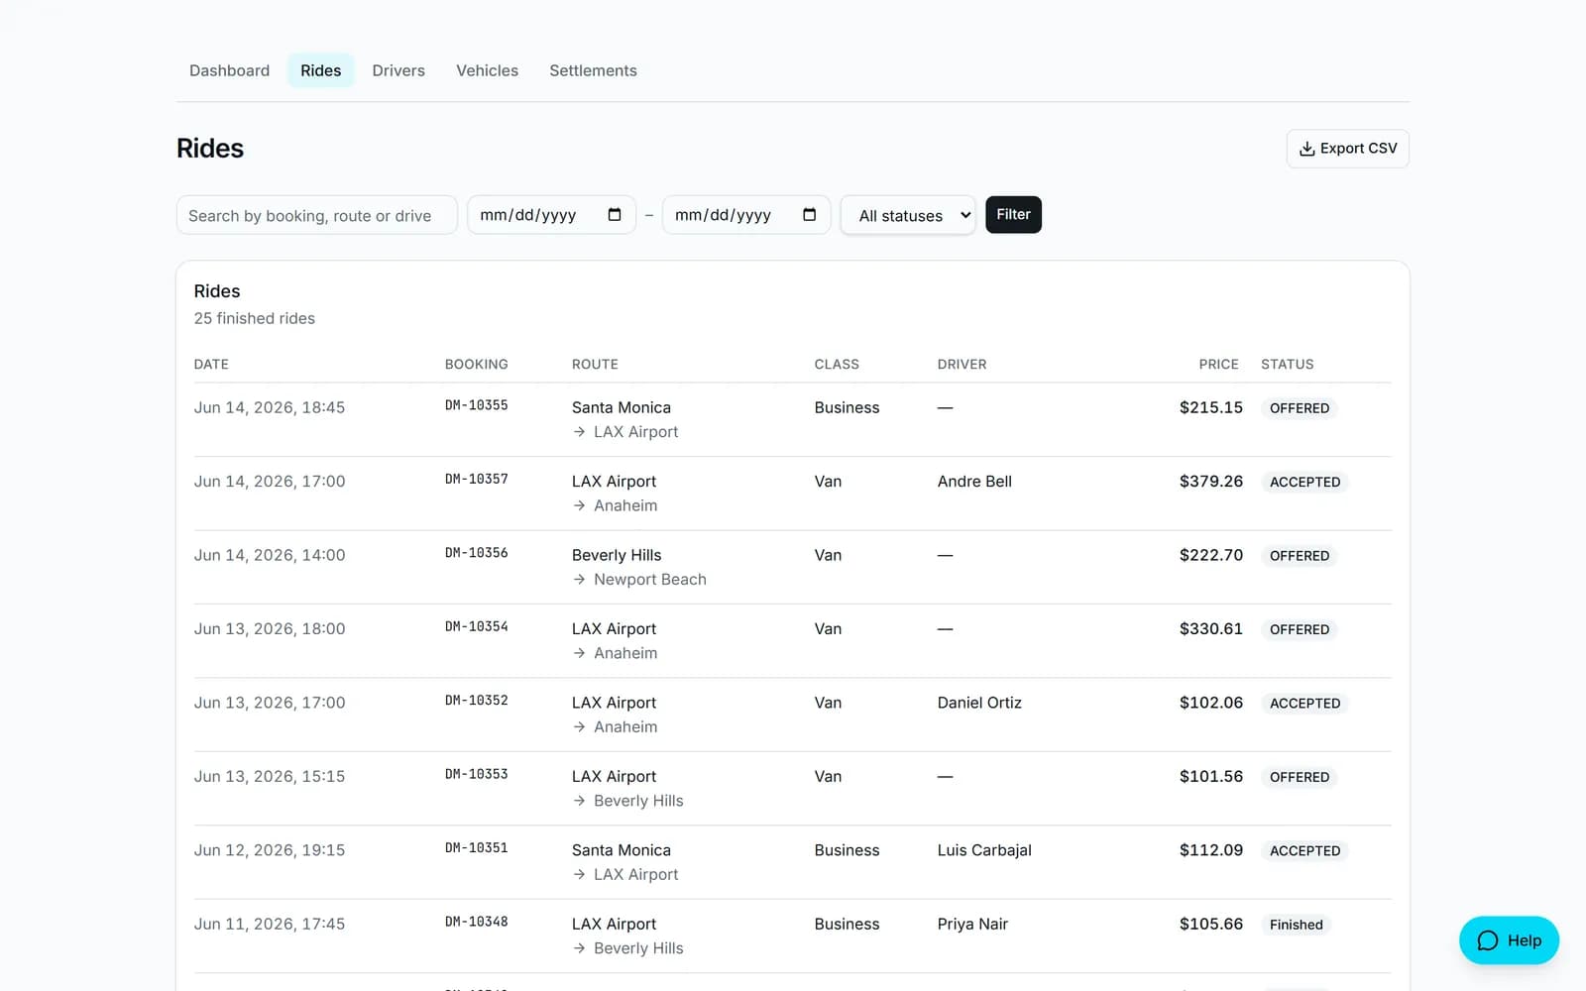
Task: Open the Help chat button
Action: tap(1509, 940)
